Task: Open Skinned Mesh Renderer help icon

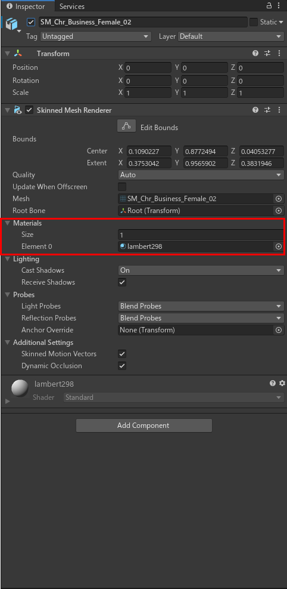Action: click(255, 110)
